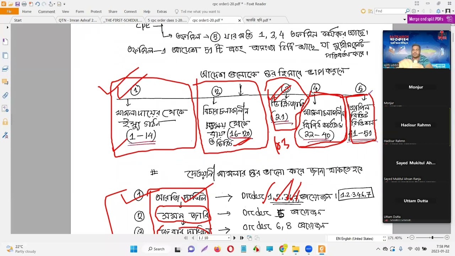Image resolution: width=455 pixels, height=256 pixels.
Task: Open Windows Start menu
Action: click(x=134, y=249)
